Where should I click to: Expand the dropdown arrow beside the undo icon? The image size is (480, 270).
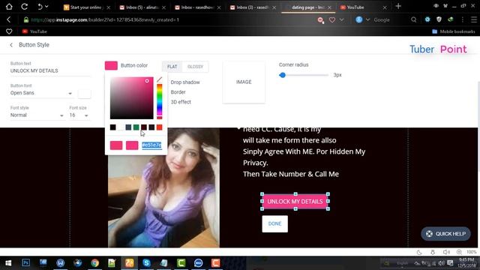[x=46, y=7]
